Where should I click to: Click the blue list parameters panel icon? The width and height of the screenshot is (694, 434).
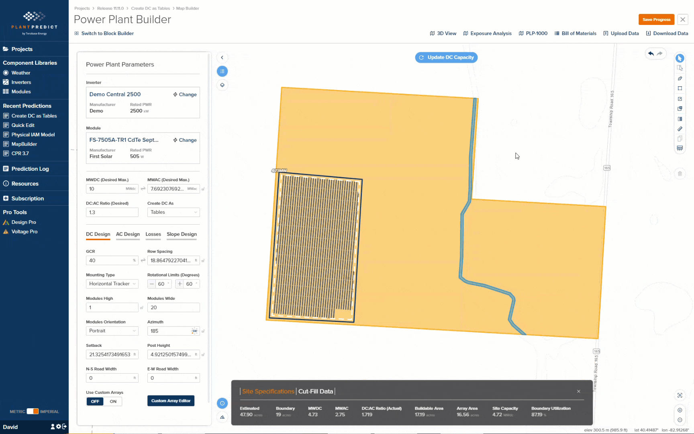[x=222, y=71]
